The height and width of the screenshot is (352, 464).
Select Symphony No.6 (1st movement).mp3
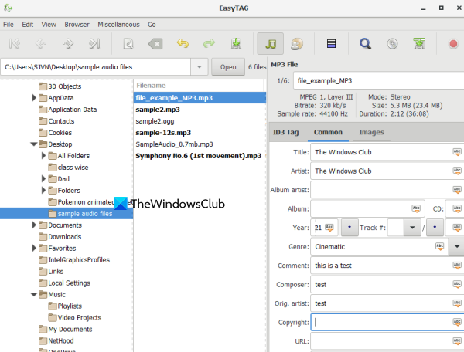click(200, 156)
